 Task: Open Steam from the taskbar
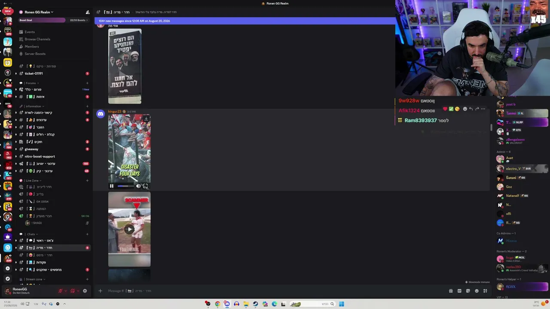255,304
